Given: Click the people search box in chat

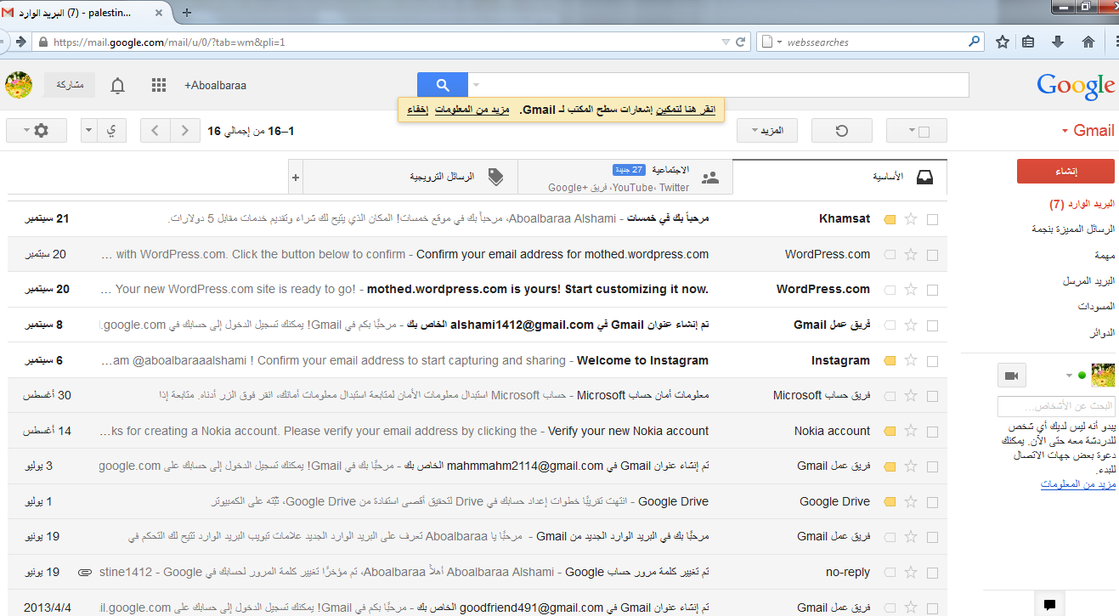Looking at the screenshot, I should (x=1056, y=406).
